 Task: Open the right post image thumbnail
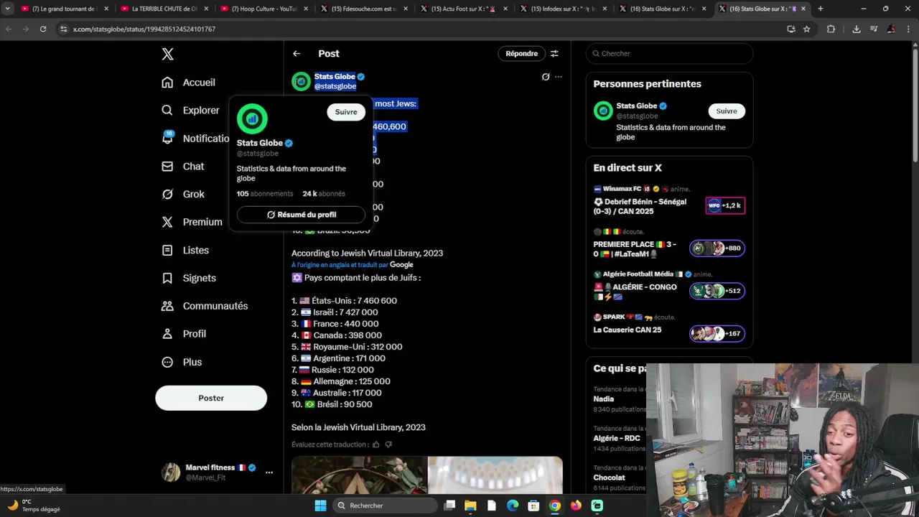coord(495,475)
